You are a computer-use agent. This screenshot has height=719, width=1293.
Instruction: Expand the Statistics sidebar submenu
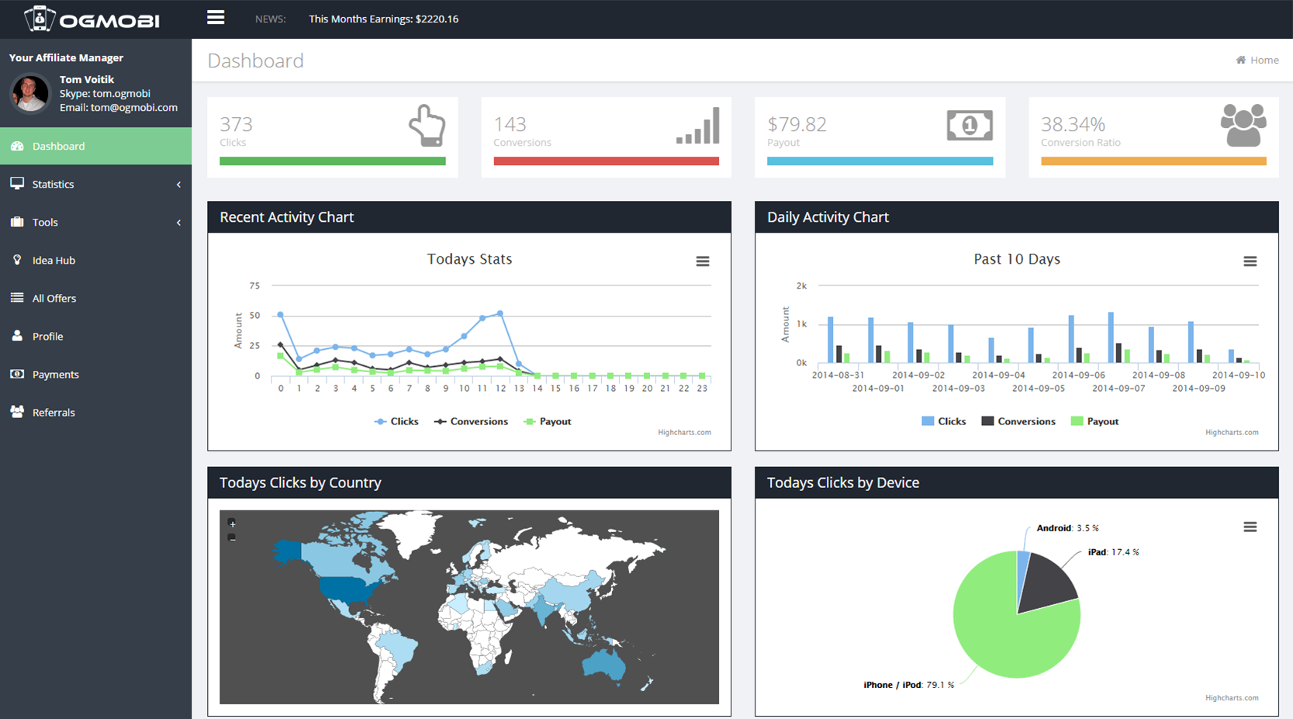[x=95, y=184]
